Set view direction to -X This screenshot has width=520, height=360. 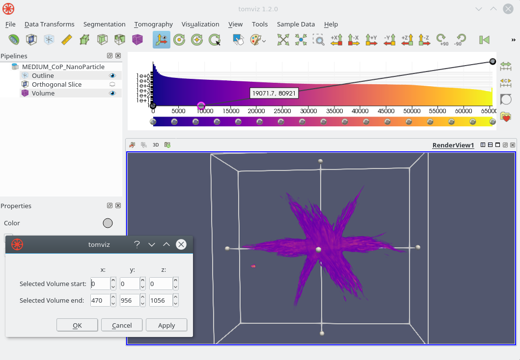(x=354, y=40)
